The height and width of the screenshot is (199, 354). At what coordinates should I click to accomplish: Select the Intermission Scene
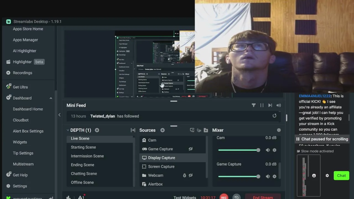tap(100, 156)
